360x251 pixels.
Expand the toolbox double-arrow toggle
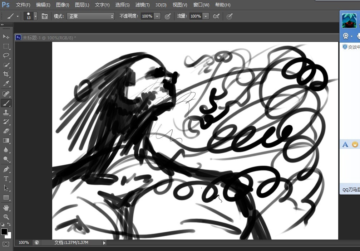coord(2,25)
